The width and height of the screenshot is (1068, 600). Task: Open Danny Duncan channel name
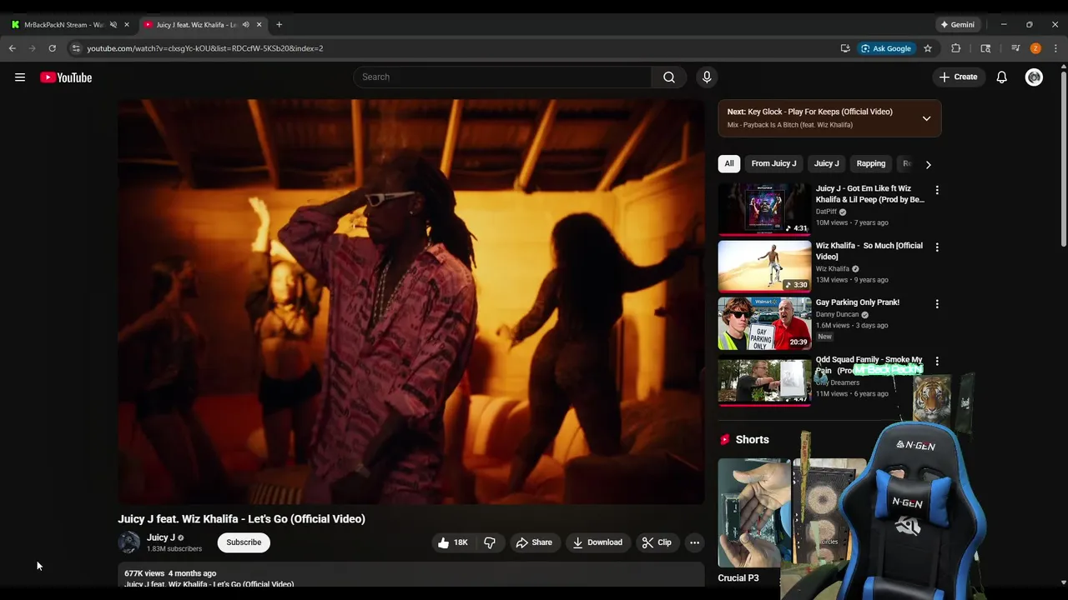837,314
